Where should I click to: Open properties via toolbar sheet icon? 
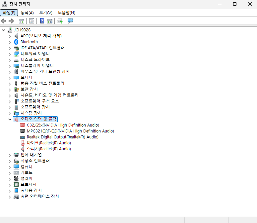(x=32, y=21)
